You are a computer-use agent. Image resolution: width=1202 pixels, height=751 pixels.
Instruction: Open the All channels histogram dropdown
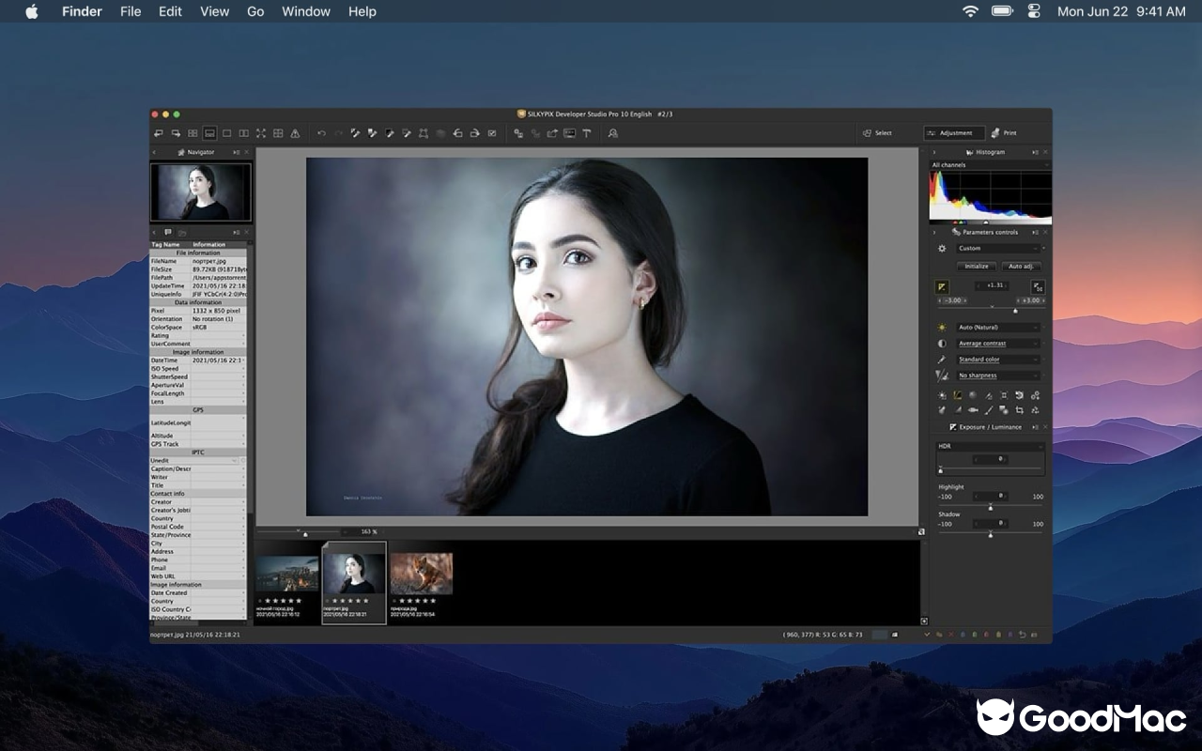[x=989, y=165]
